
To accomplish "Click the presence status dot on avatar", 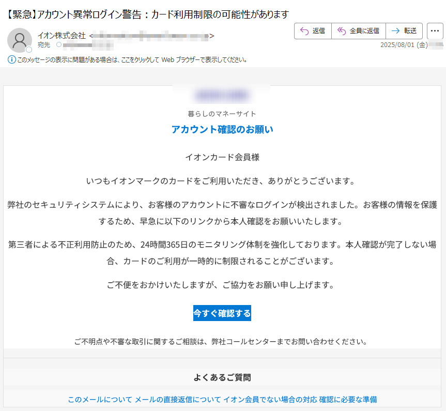I will [29, 50].
